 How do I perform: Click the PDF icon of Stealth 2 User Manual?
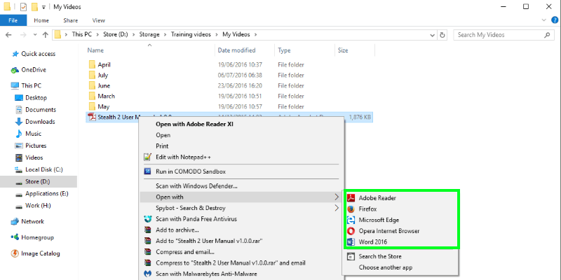click(92, 117)
